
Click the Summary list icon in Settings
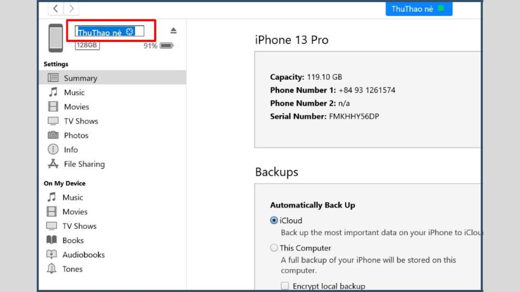click(53, 78)
